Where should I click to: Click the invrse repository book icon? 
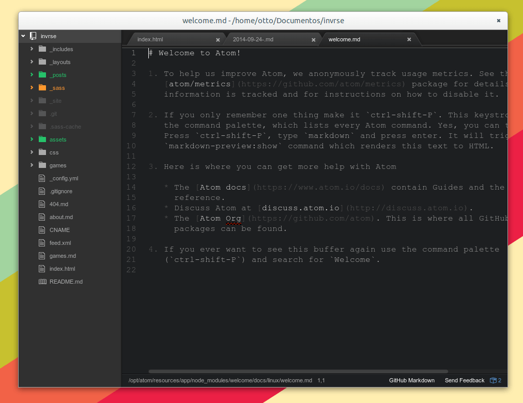coord(33,36)
